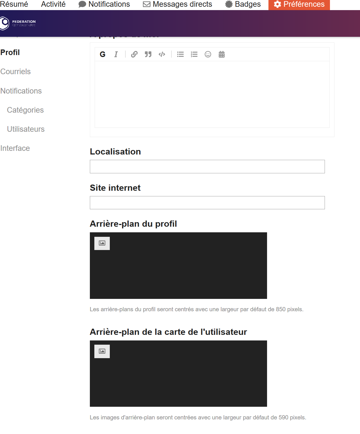Toggle italic formatting in the editor
The image size is (360, 434).
pos(116,54)
